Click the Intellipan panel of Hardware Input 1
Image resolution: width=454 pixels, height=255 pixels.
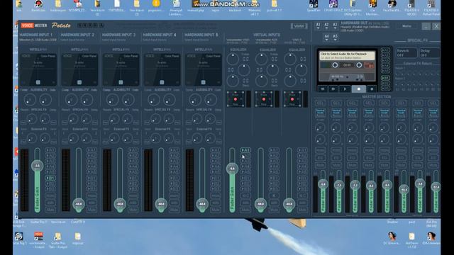tap(38, 69)
